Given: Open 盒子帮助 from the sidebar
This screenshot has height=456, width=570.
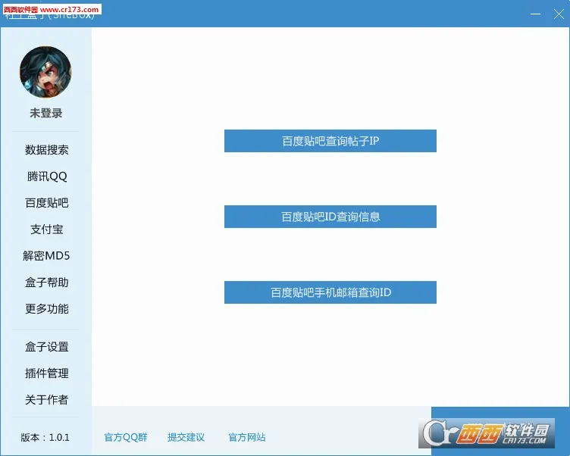Looking at the screenshot, I should 46,283.
